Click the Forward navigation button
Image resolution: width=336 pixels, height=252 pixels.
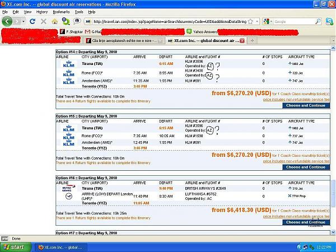[17, 21]
